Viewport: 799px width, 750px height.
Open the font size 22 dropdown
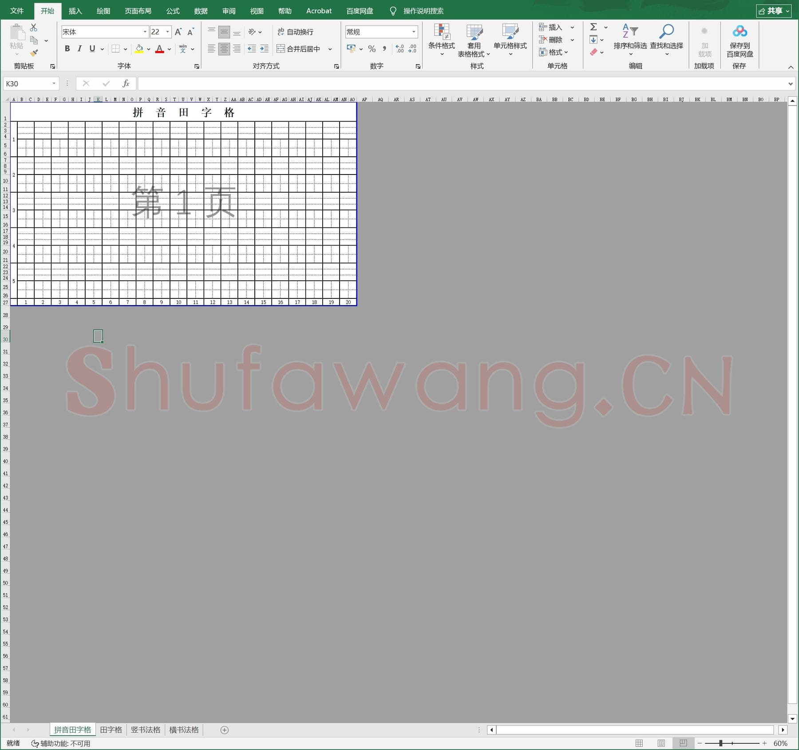167,32
